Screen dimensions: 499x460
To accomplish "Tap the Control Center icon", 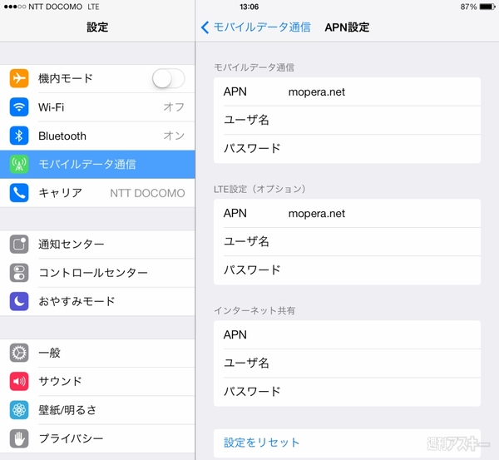I will (19, 273).
